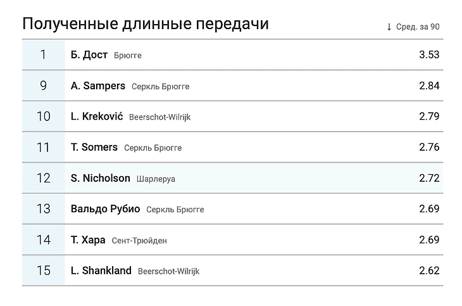Select Шарлеруа team label
462x306 pixels.
[156, 179]
